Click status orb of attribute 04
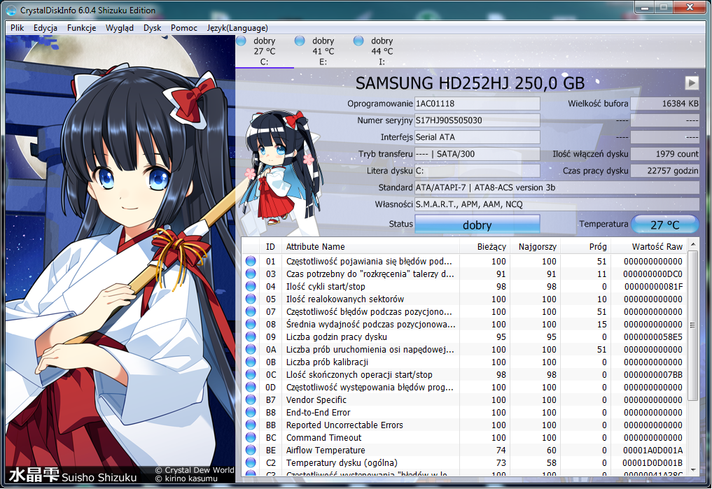712x489 pixels. (251, 286)
